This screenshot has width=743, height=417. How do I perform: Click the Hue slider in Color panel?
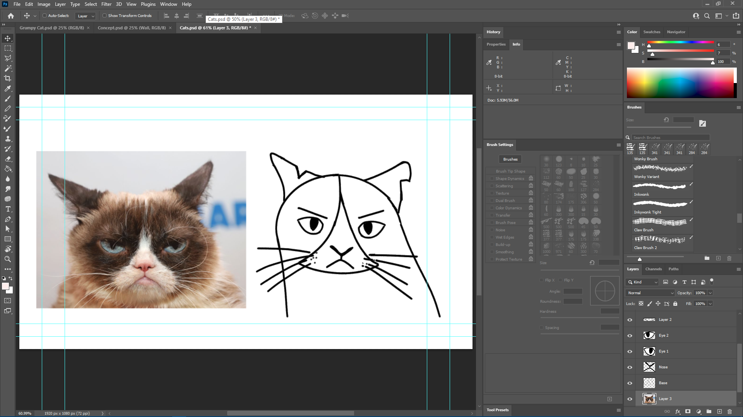point(681,42)
